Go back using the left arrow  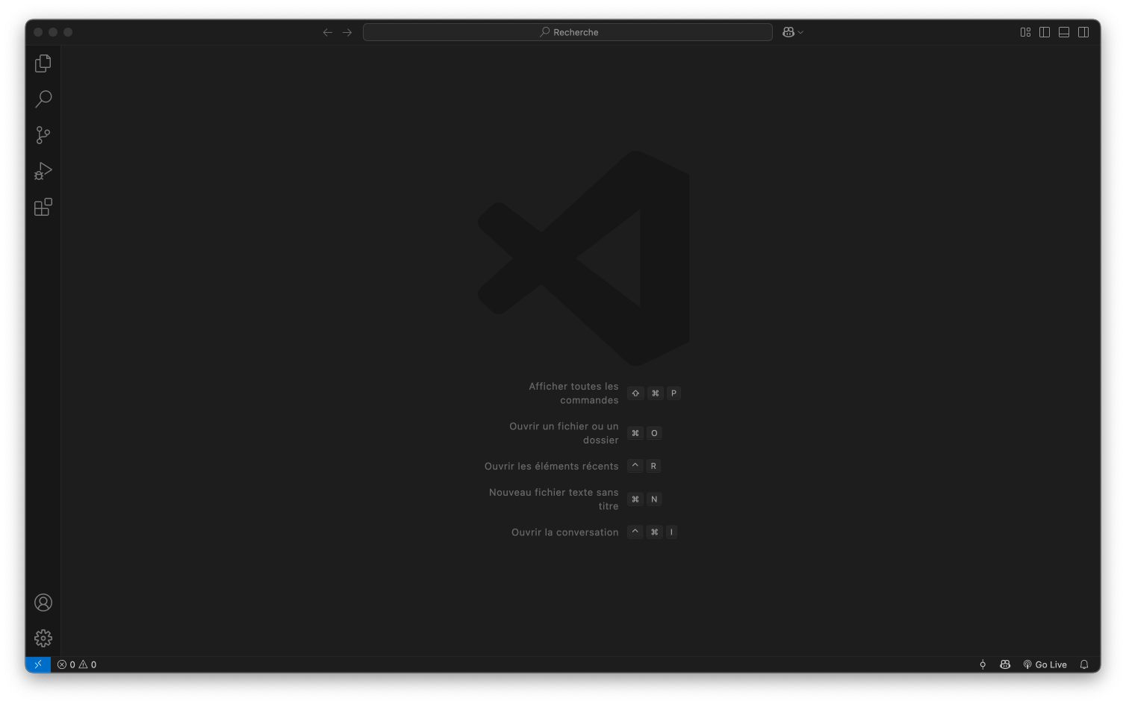tap(328, 32)
